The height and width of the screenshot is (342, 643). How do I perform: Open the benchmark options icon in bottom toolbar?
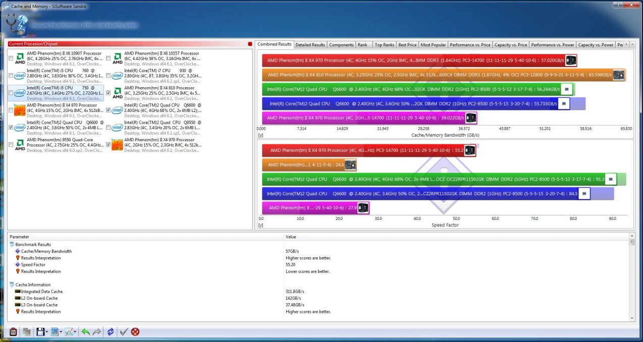coord(13,332)
